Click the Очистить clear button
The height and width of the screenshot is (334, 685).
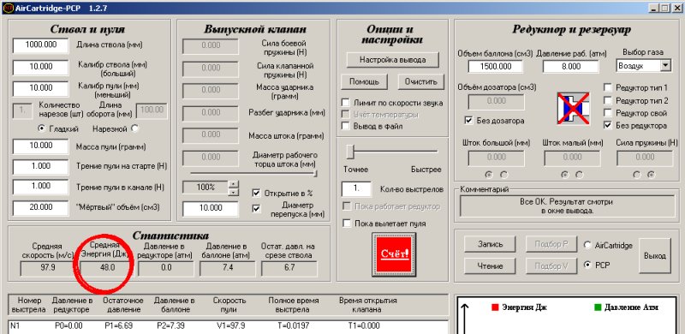420,81
